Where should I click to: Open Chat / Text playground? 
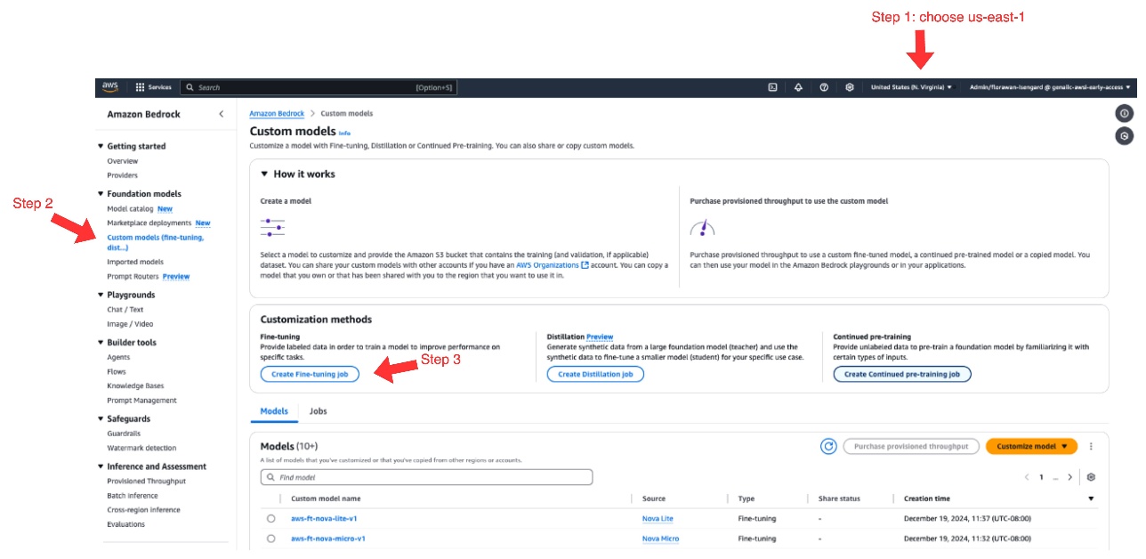point(125,310)
